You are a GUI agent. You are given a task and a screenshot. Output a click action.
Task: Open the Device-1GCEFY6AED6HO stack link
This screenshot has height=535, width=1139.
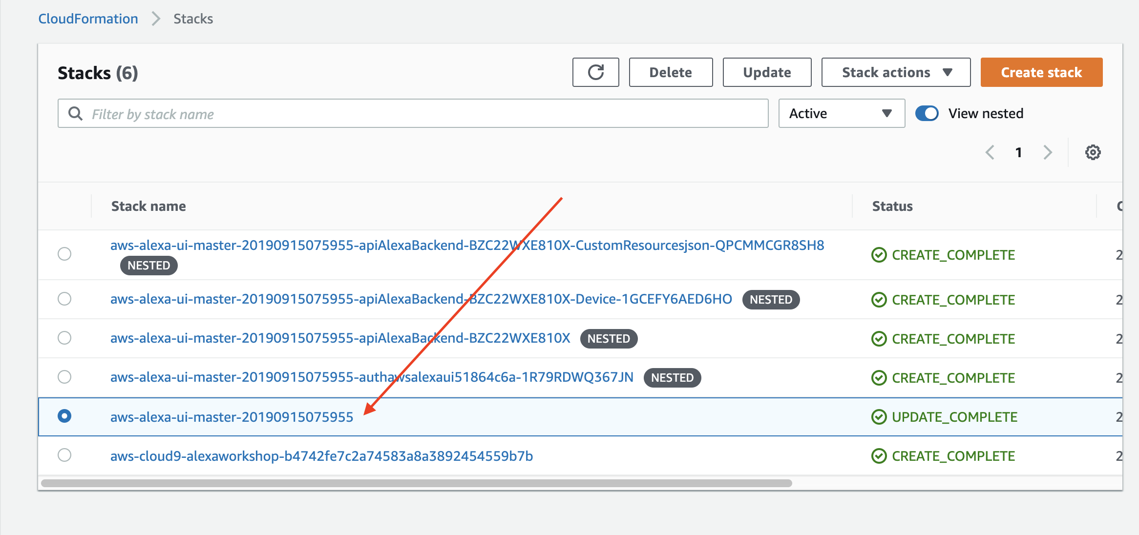click(x=421, y=299)
